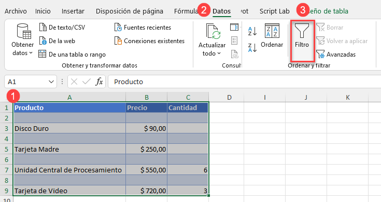Select column B header
This screenshot has width=381, height=202.
(x=147, y=97)
